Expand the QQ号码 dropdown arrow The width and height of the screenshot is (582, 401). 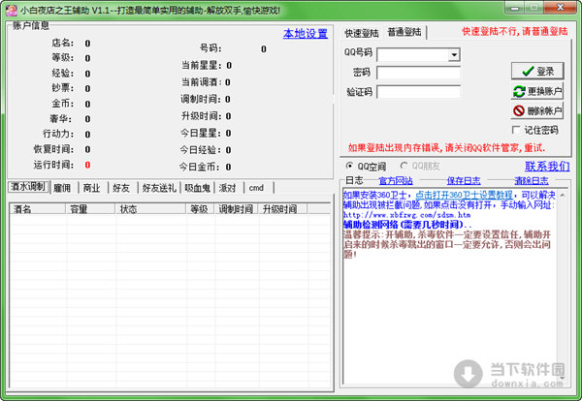click(x=454, y=55)
